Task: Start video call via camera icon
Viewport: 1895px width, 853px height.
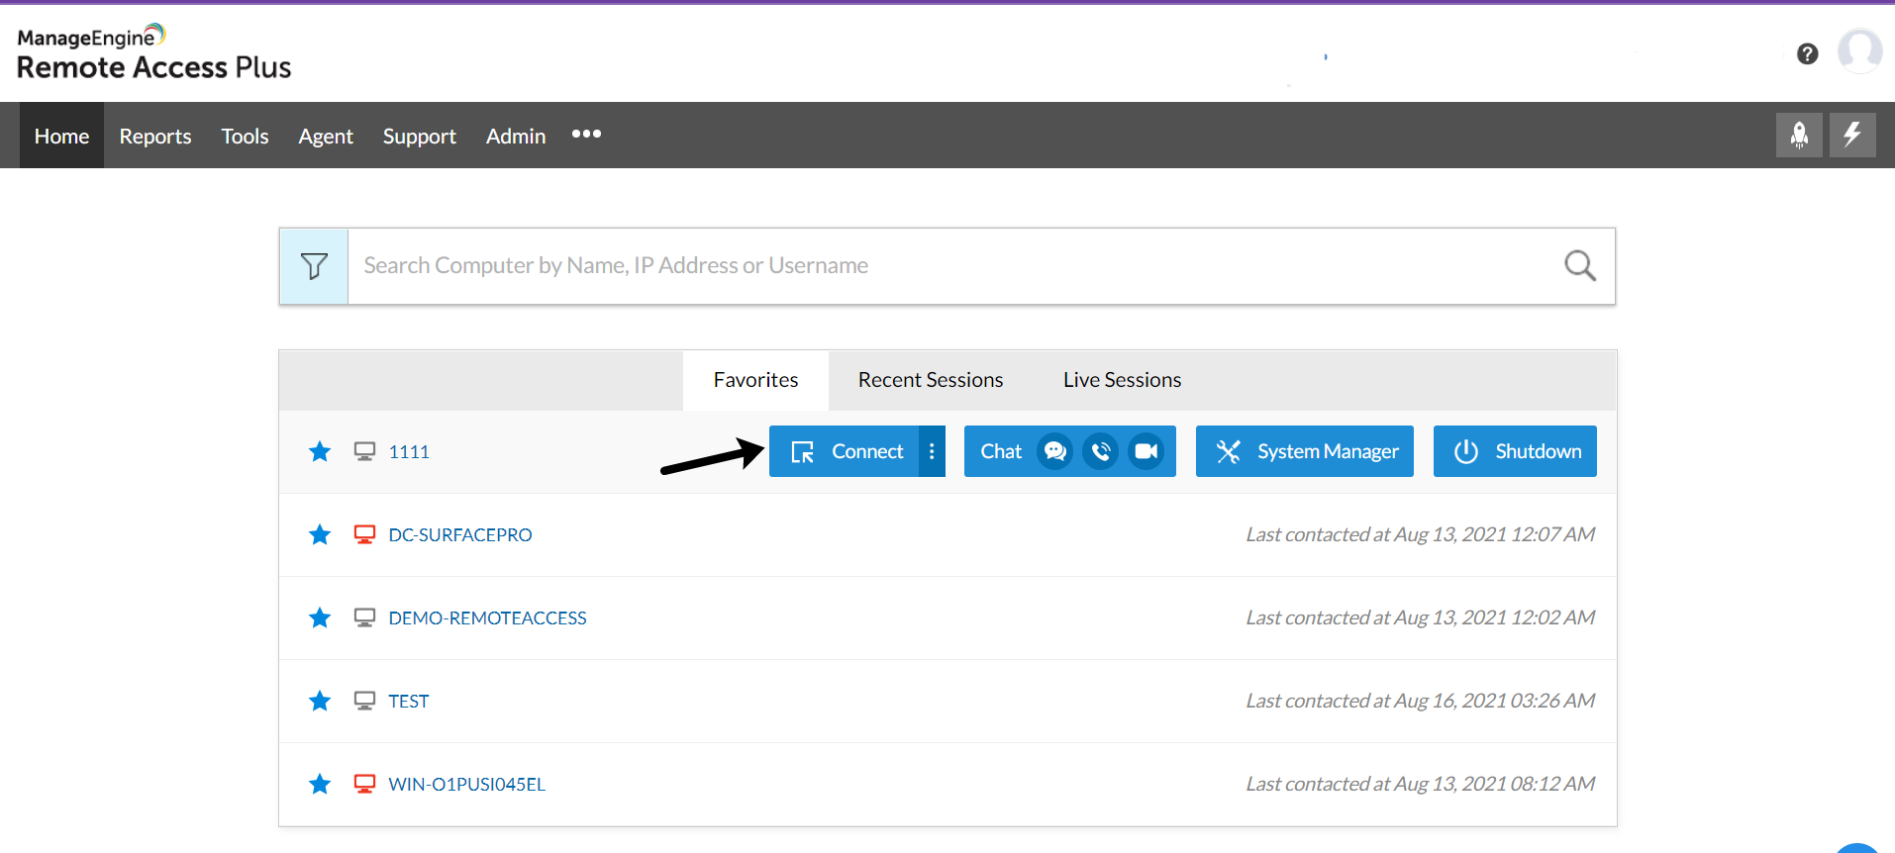Action: 1146,451
